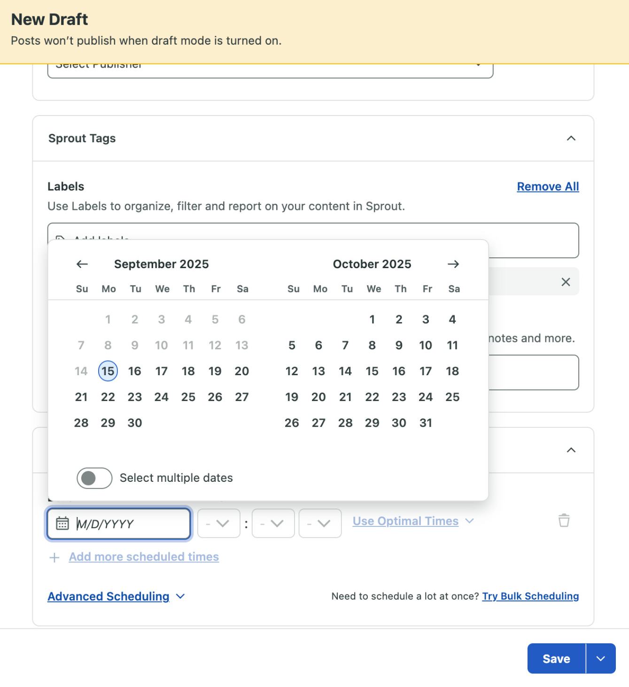Click the plus icon to add scheduled times
The width and height of the screenshot is (629, 687).
54,557
